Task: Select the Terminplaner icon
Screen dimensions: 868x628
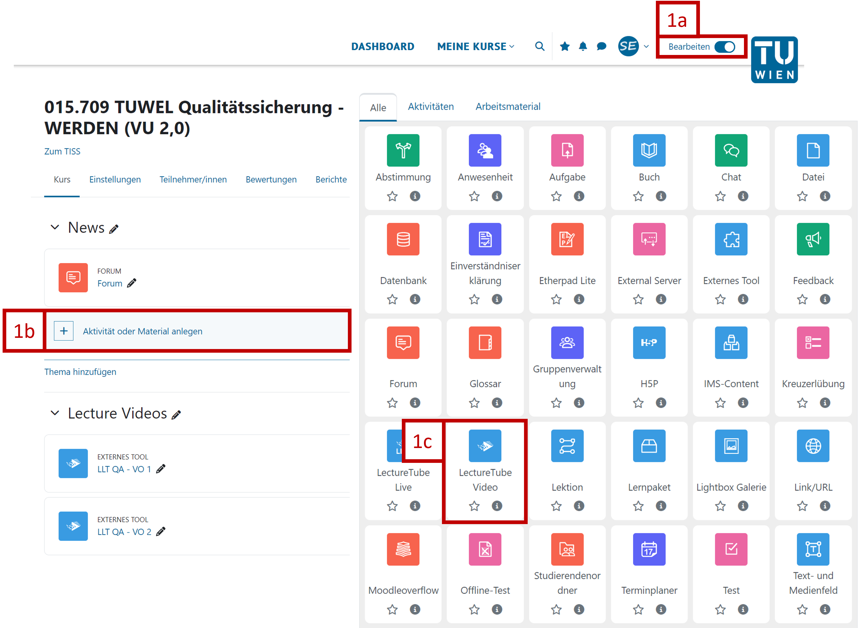Action: pos(649,549)
